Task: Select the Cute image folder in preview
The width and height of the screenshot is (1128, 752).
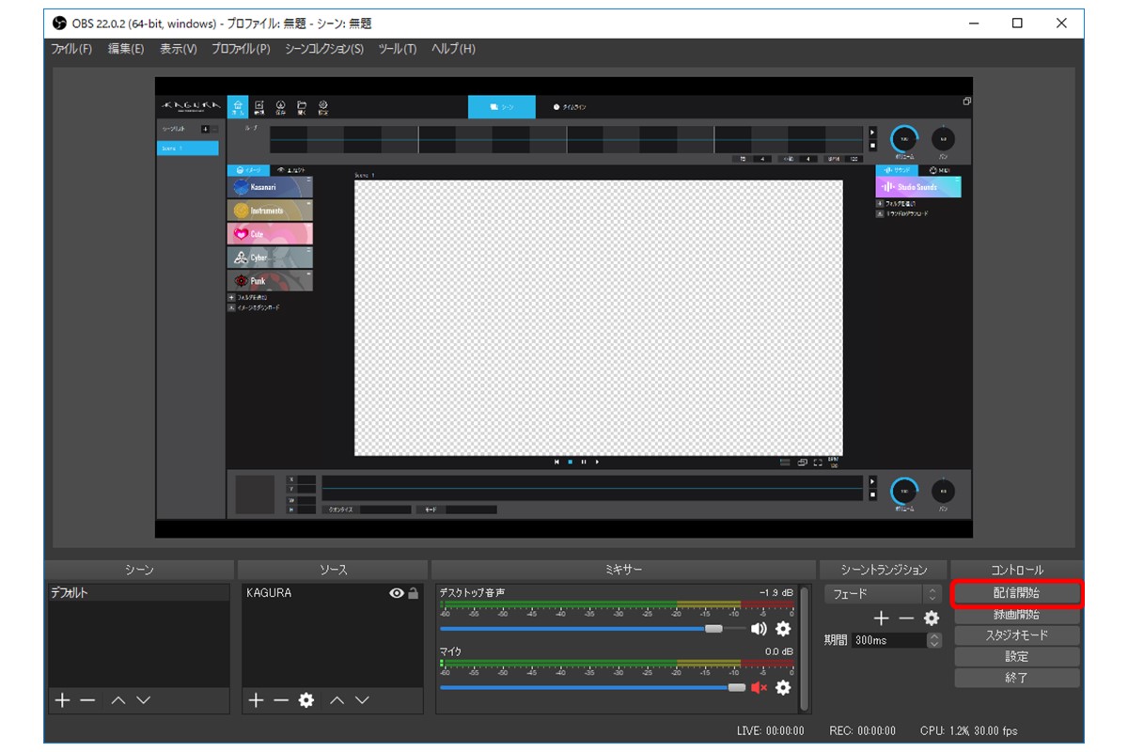Action: 270,234
